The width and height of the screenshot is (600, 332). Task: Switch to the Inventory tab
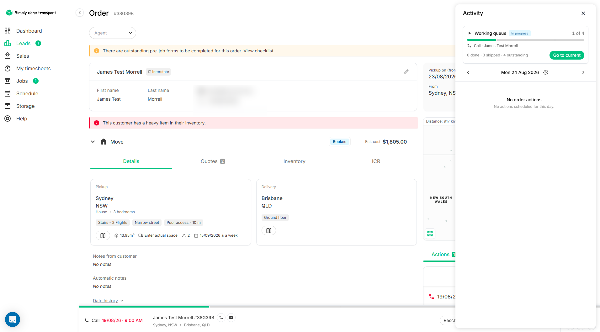(x=294, y=161)
